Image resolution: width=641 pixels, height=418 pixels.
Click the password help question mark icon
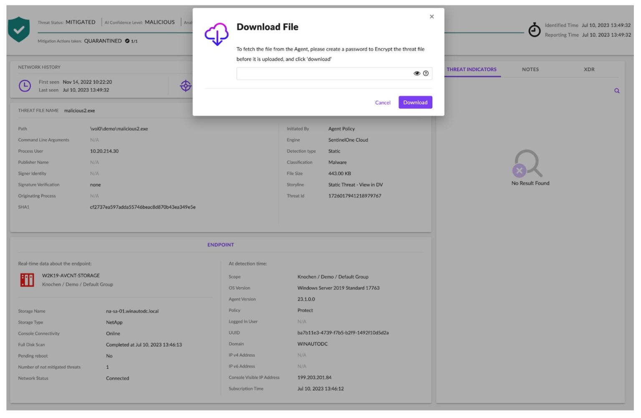point(426,74)
